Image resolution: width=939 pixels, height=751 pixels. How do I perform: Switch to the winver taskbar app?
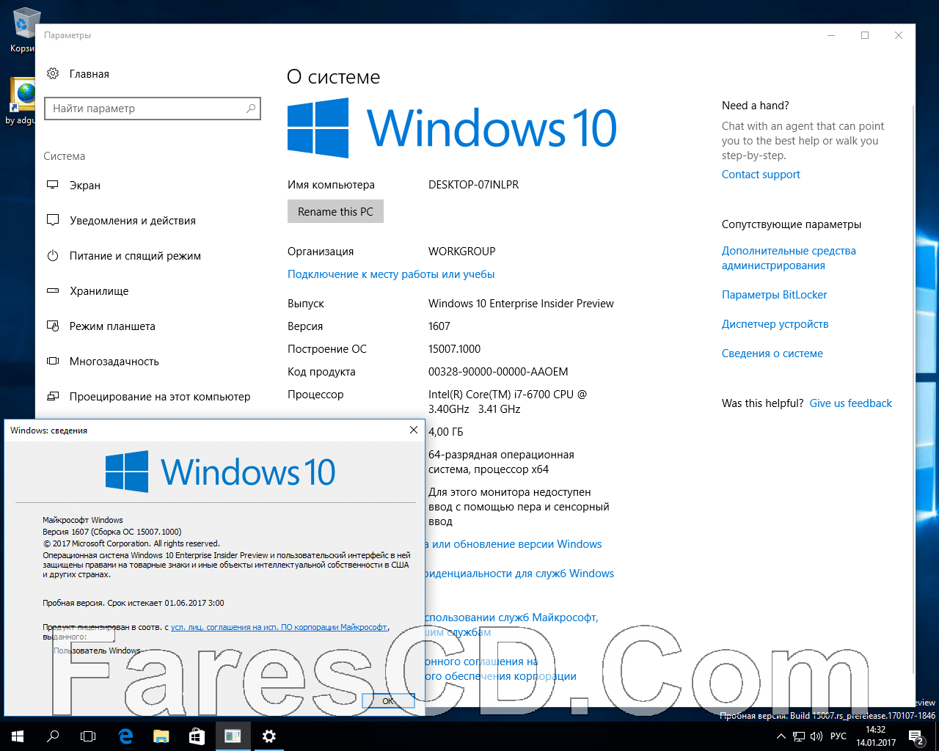[233, 736]
